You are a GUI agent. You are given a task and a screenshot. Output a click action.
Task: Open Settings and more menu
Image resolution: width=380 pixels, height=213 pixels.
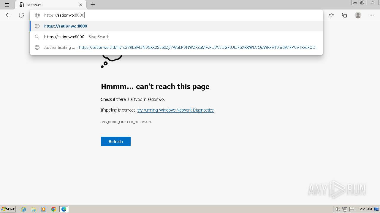pos(372,15)
